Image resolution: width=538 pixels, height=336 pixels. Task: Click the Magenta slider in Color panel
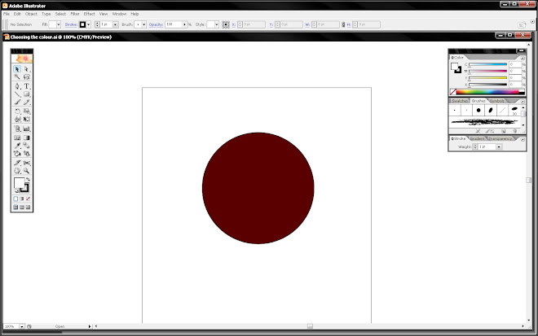(x=487, y=72)
